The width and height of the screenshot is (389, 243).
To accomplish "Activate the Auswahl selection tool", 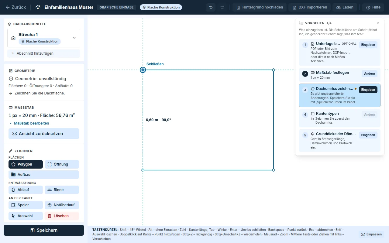I will (26, 216).
